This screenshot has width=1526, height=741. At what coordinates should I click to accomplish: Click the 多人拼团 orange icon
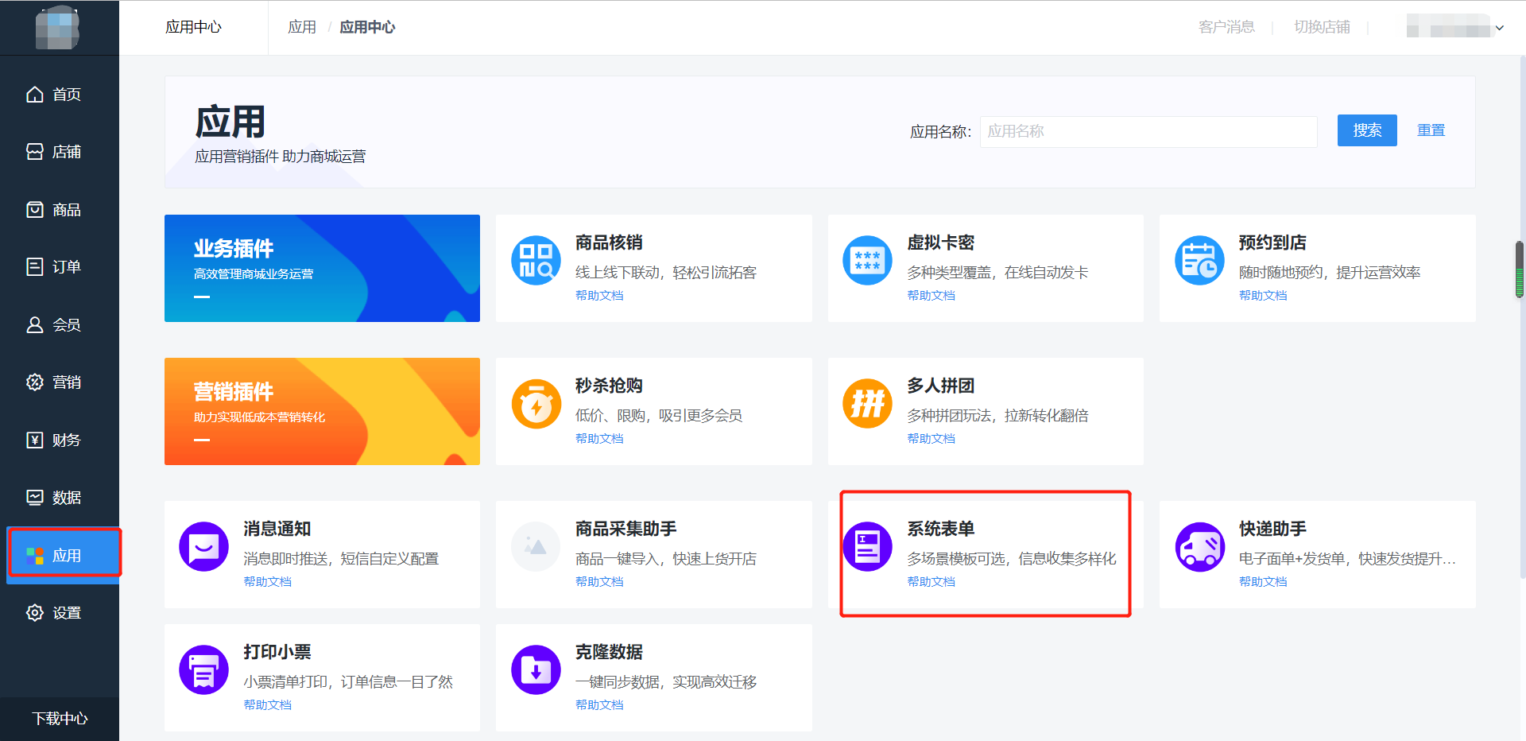coord(867,404)
